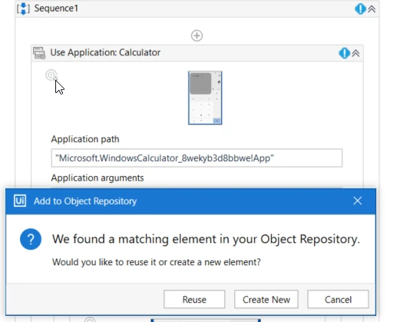Click the indicate-target icon beside the Calculator preview
This screenshot has width=397, height=322.
(x=51, y=75)
